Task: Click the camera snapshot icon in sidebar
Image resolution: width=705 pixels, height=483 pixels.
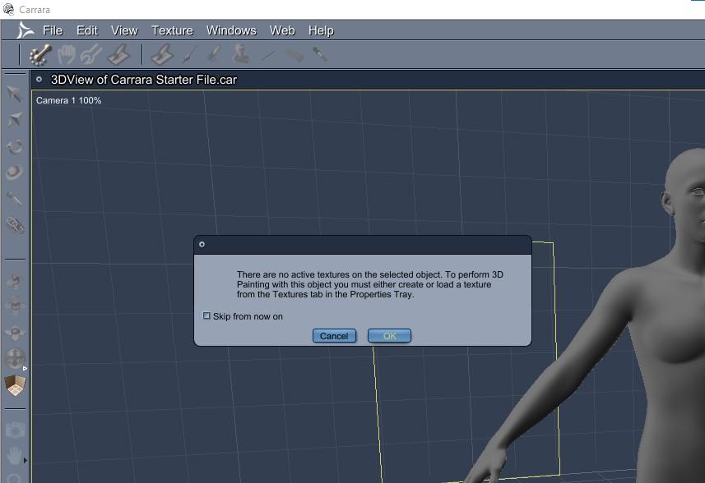Action: (15, 430)
